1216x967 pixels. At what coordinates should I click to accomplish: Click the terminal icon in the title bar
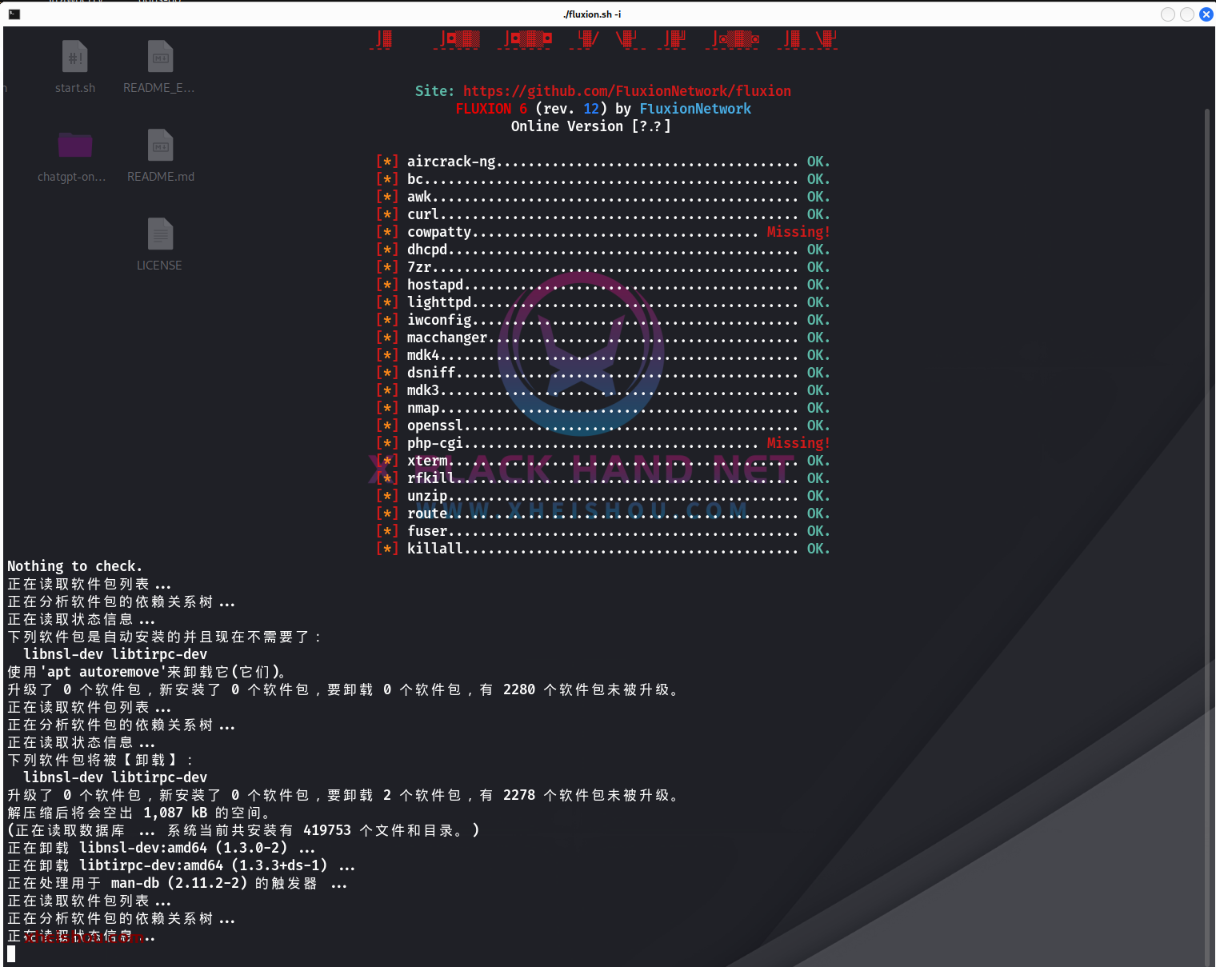point(14,14)
